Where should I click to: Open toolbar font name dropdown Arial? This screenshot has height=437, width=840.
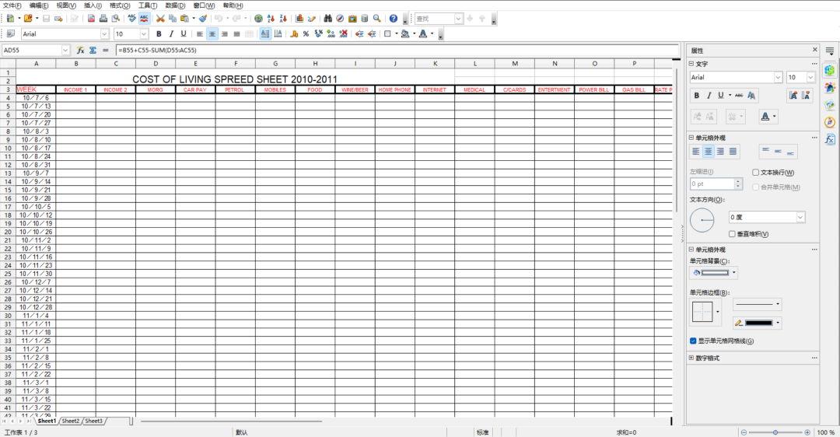104,33
